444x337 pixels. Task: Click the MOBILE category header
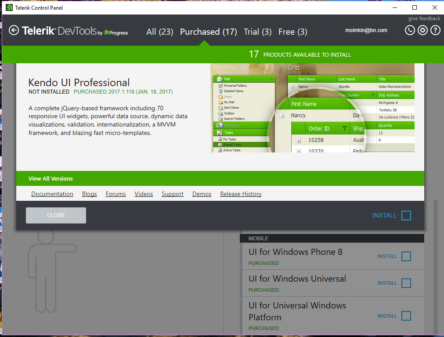[332, 239]
